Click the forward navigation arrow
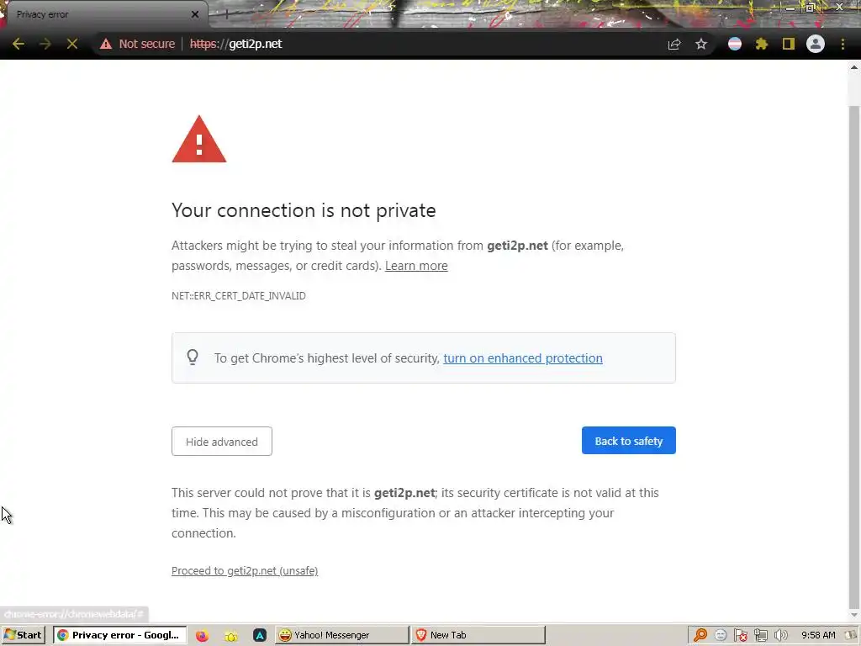 (x=45, y=44)
